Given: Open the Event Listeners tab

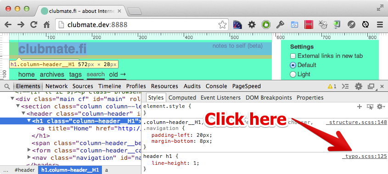Looking at the screenshot, I should 220,98.
